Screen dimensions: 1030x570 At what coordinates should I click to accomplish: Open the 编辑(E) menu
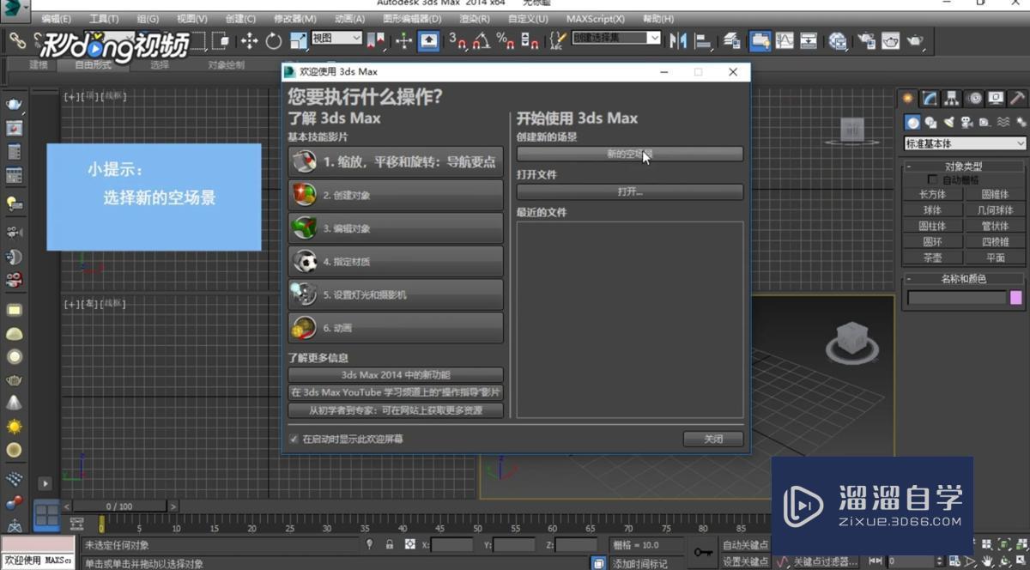(x=57, y=19)
